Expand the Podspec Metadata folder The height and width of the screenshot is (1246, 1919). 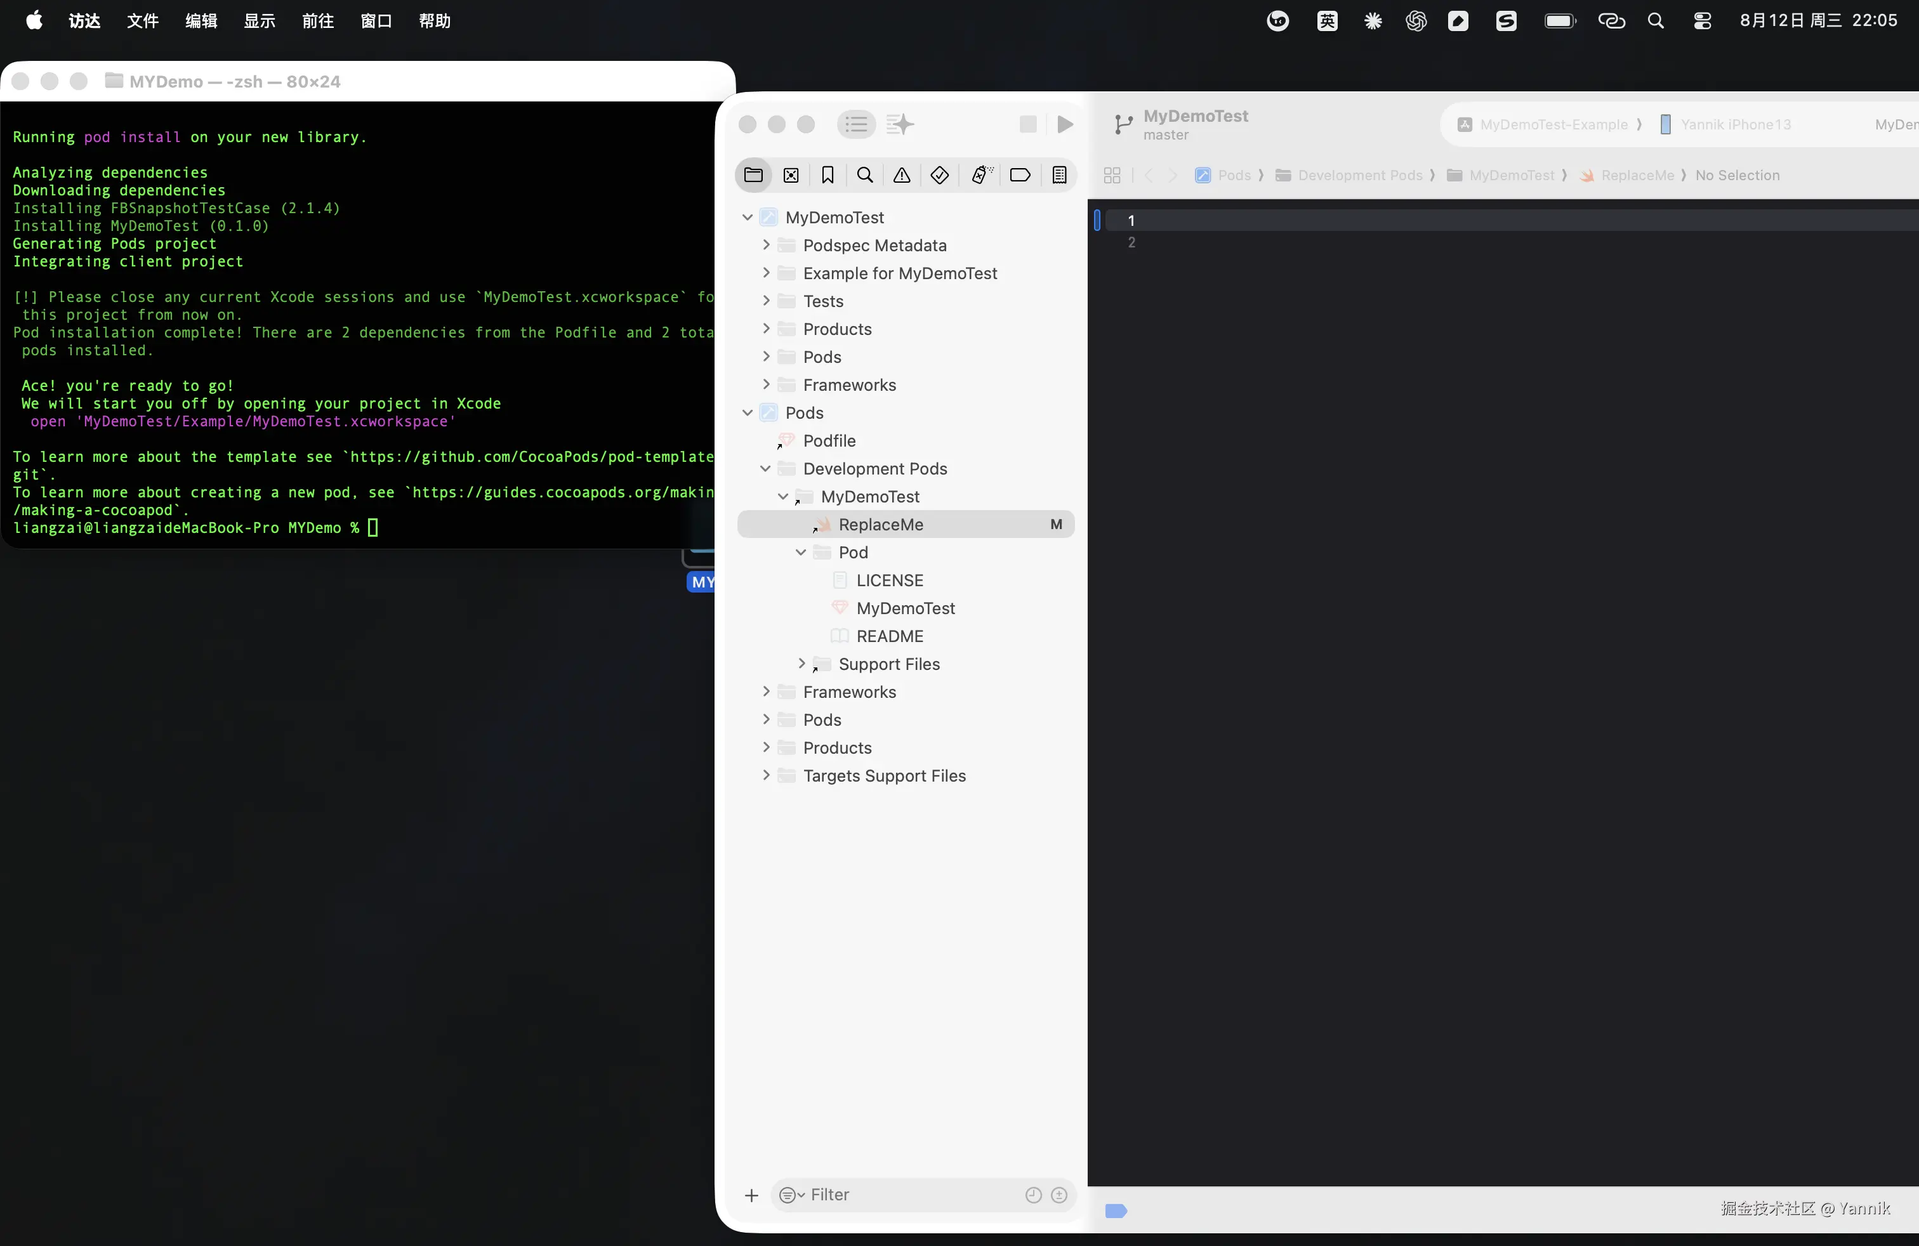[x=766, y=245]
